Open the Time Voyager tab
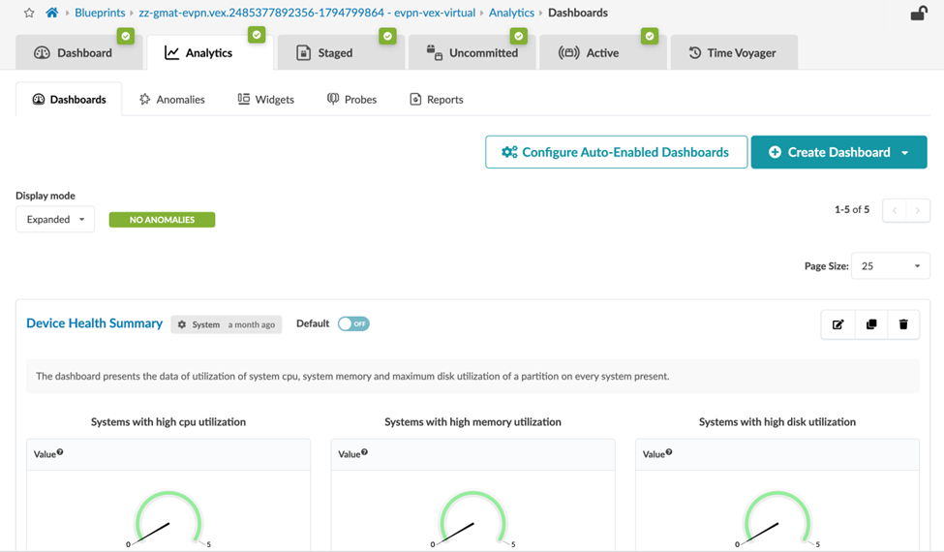The image size is (944, 552). pyautogui.click(x=732, y=52)
